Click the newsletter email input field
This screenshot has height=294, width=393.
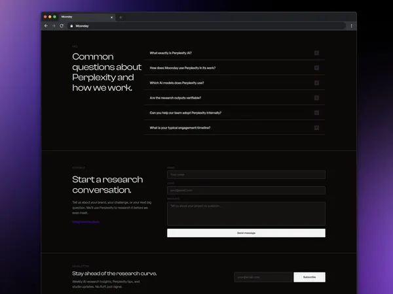click(263, 277)
